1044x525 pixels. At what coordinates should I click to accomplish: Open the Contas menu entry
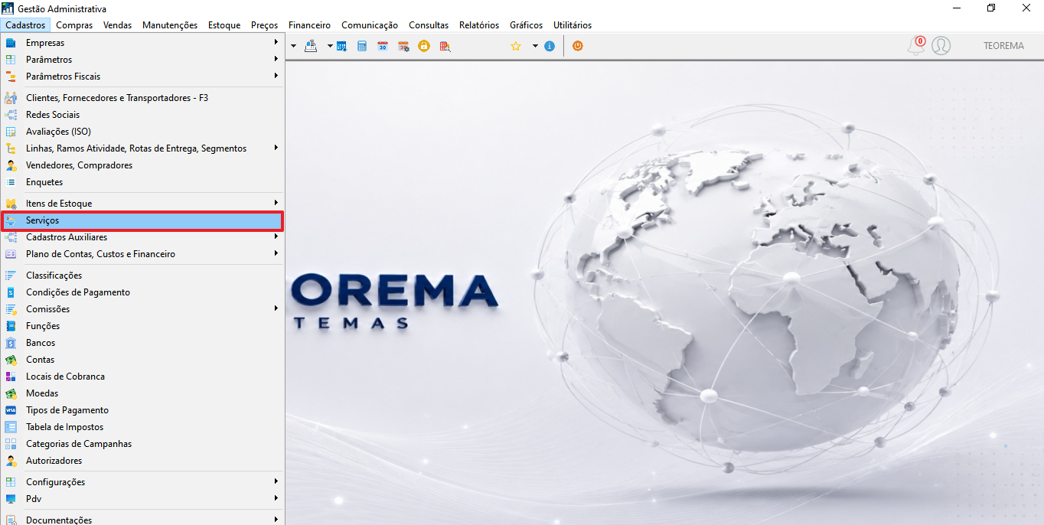(142, 360)
